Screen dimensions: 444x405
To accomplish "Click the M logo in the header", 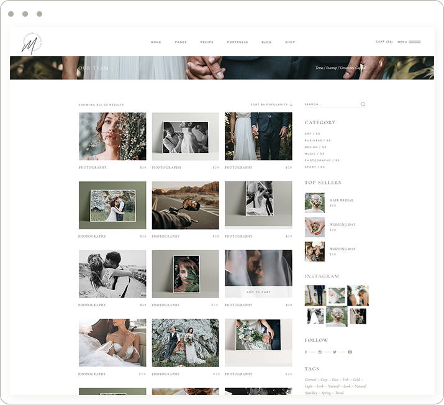I will coord(30,43).
